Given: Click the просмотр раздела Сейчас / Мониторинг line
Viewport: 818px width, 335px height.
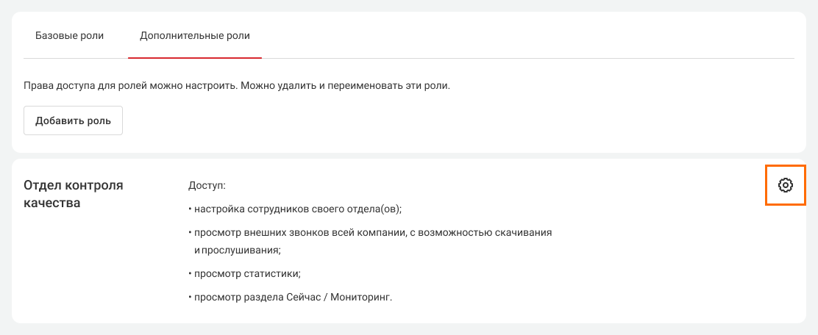Looking at the screenshot, I should point(293,297).
